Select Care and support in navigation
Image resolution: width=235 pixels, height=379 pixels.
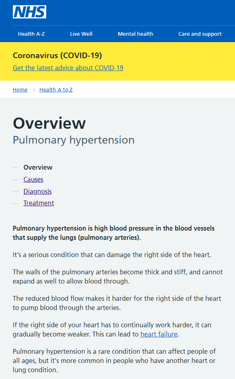tap(200, 34)
